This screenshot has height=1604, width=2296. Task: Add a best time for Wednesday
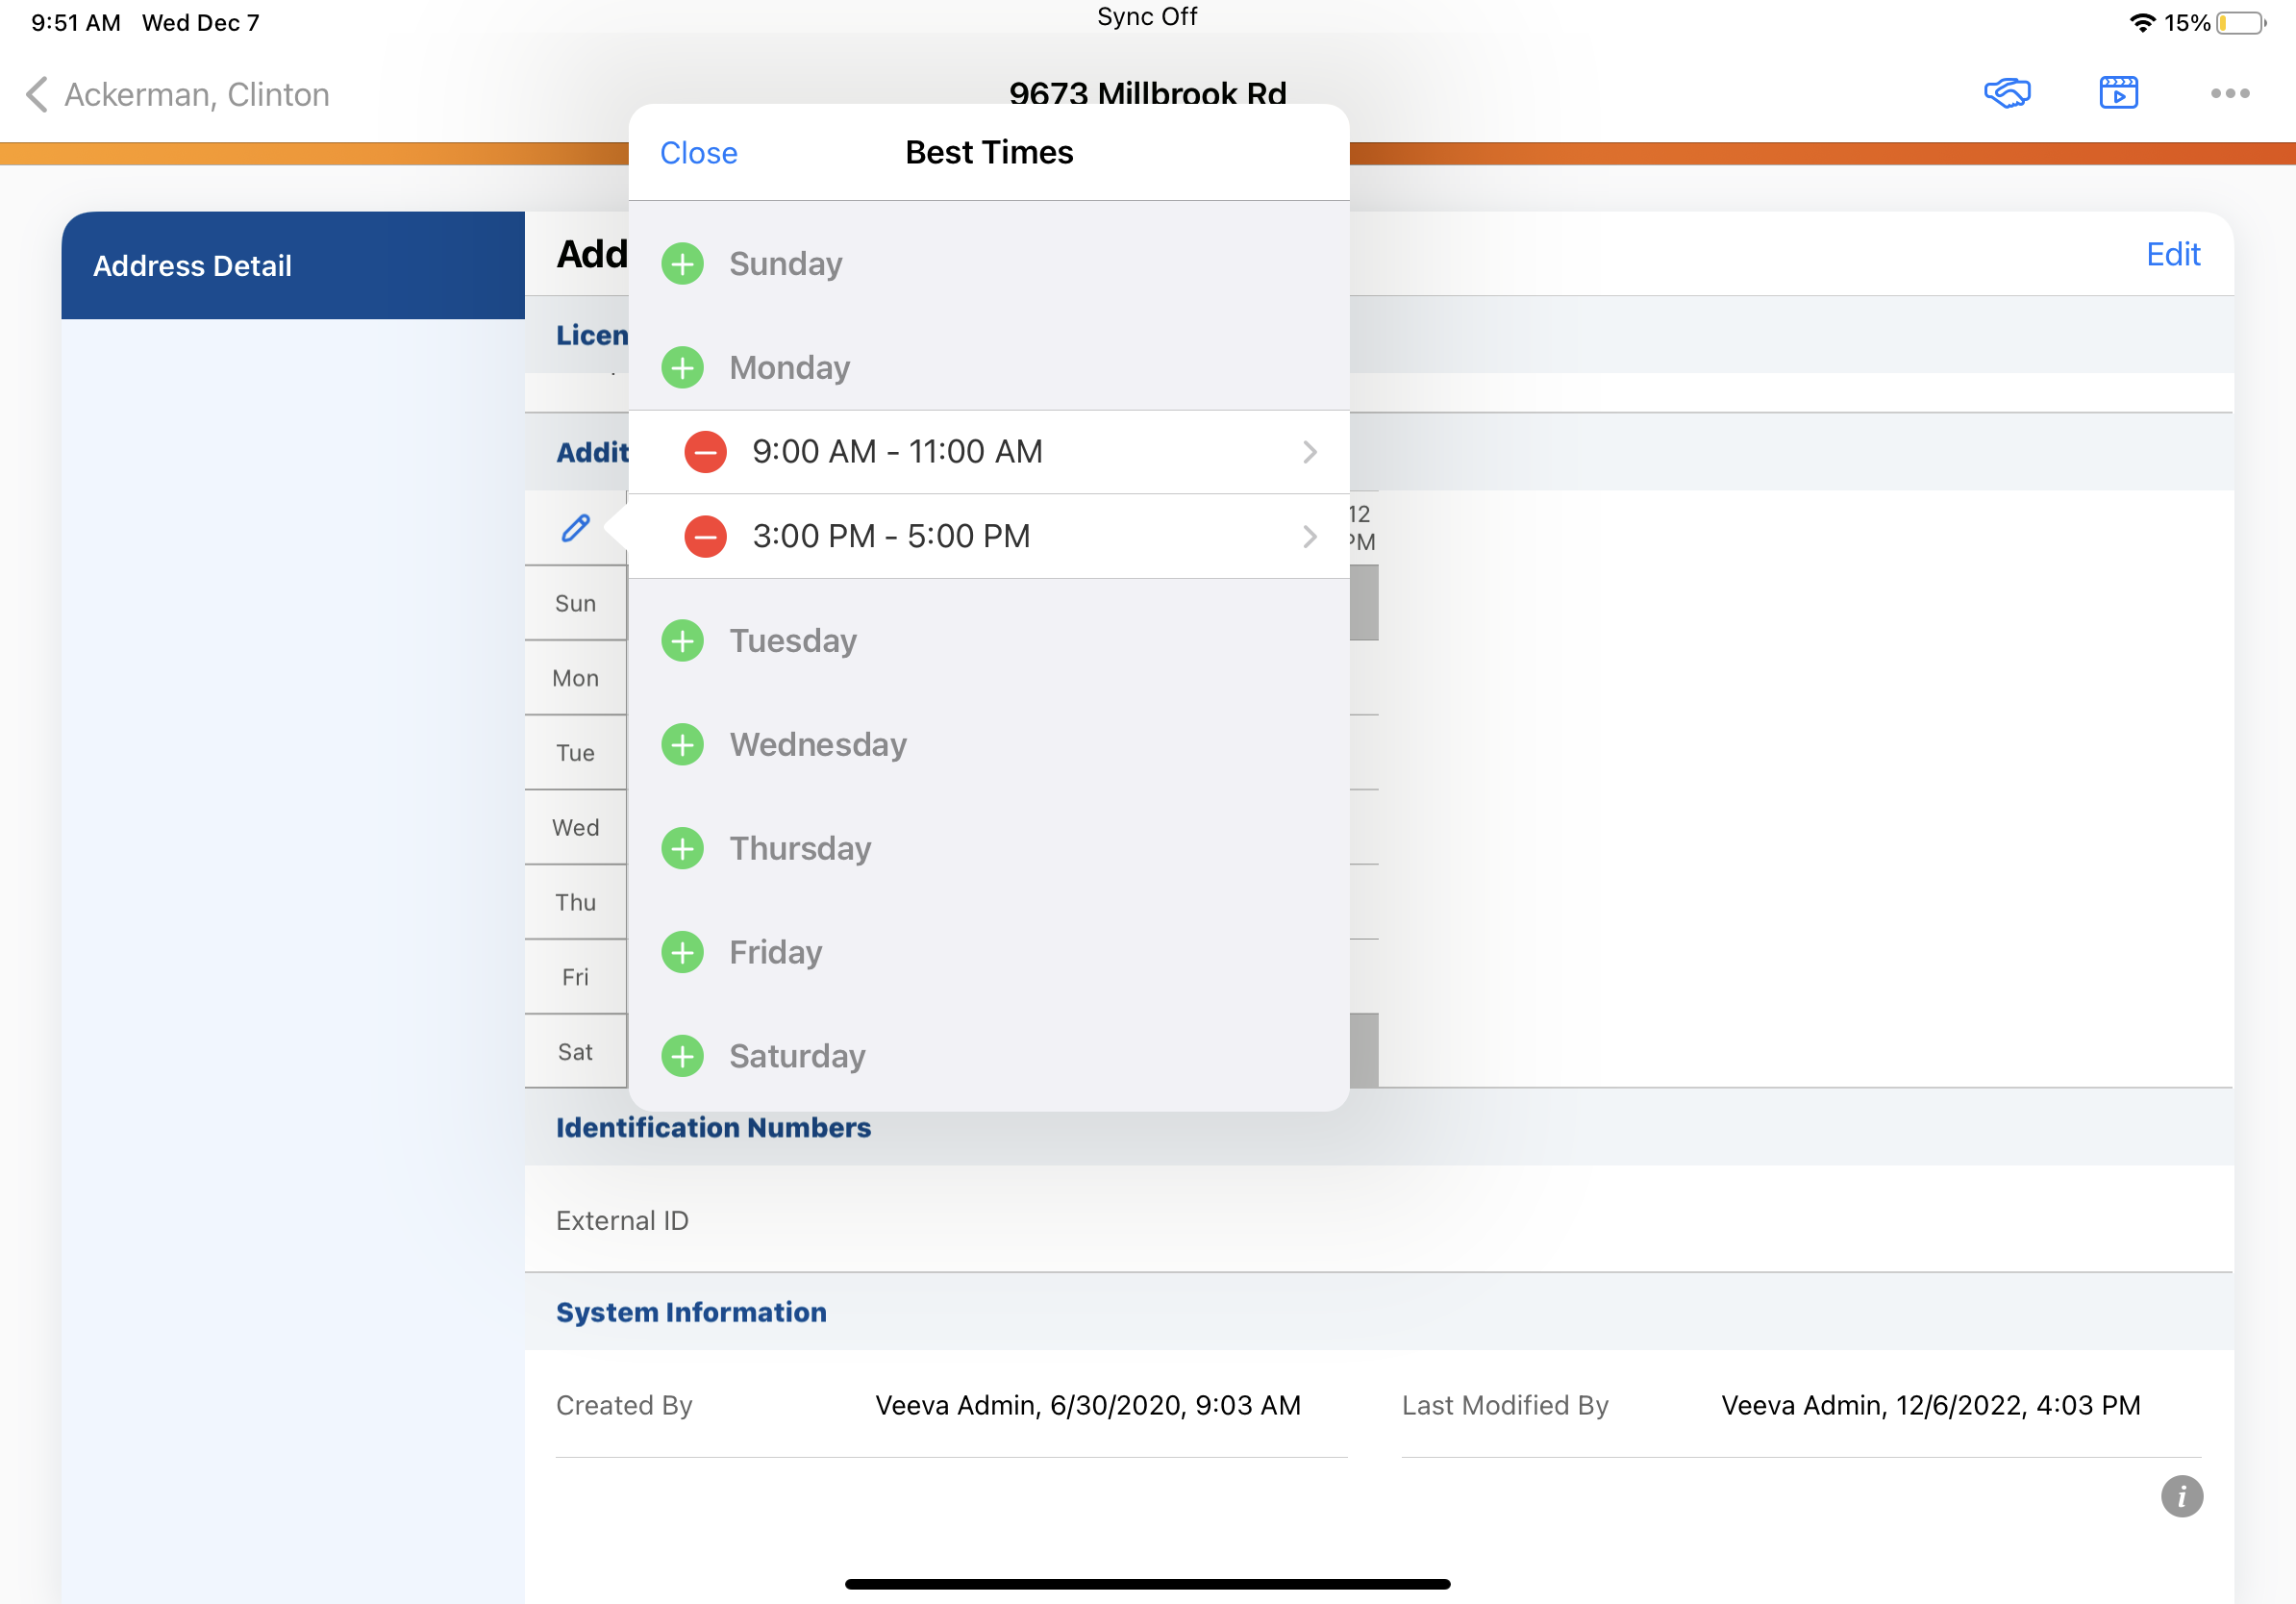pos(682,745)
